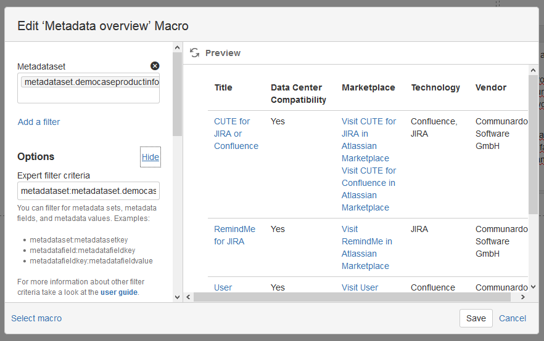This screenshot has height=341, width=544.
Task: Click the Confluence, JIRA technology cell
Action: click(x=434, y=127)
